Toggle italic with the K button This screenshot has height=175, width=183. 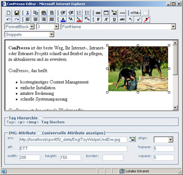click(106, 19)
